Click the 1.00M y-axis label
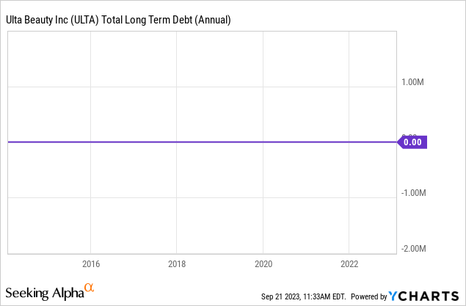466x306 pixels. point(415,83)
